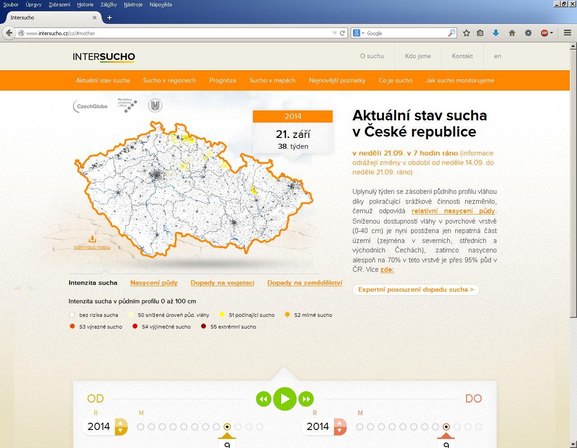Screen dimensions: 577x448
Task: Click the Google search engine icon
Action: (x=356, y=33)
